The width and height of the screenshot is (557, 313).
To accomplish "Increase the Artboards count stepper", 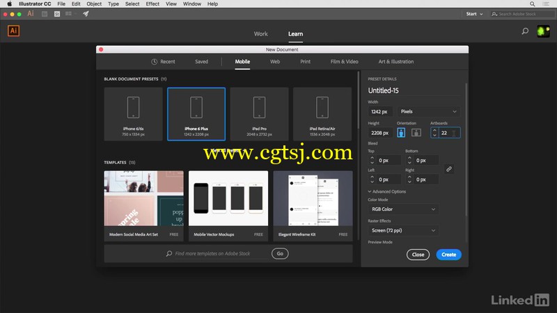I will pos(434,130).
